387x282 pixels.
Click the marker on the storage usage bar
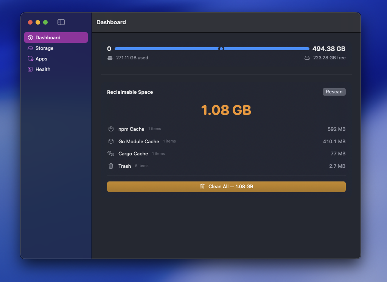222,49
